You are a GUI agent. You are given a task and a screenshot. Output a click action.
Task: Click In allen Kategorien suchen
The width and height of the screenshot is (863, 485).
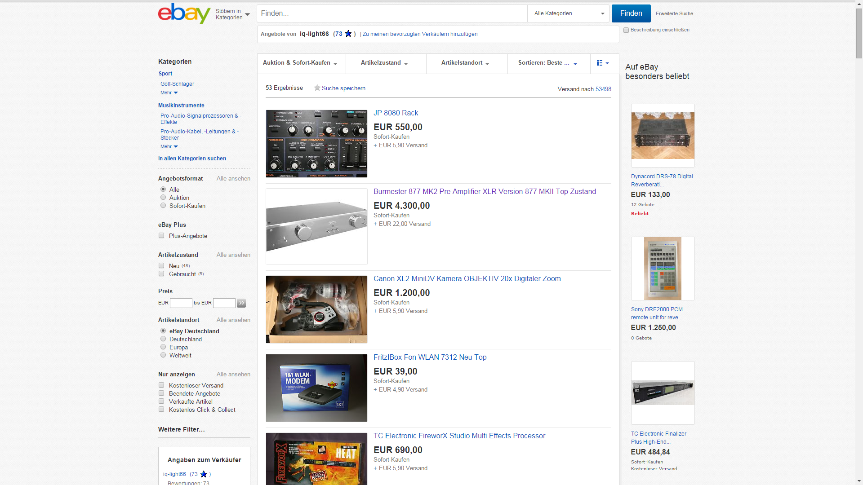pyautogui.click(x=192, y=159)
